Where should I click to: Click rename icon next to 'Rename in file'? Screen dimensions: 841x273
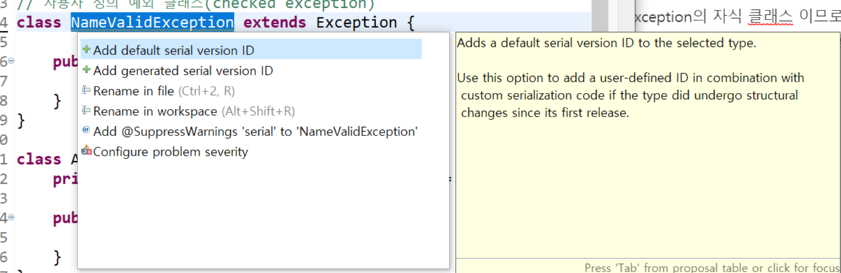(87, 91)
